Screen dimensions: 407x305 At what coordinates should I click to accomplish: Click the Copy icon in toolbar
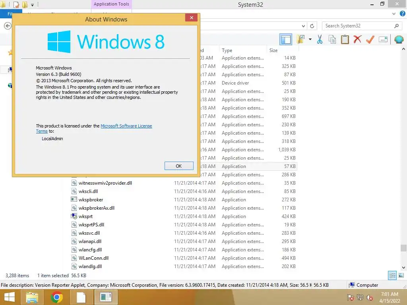click(332, 39)
